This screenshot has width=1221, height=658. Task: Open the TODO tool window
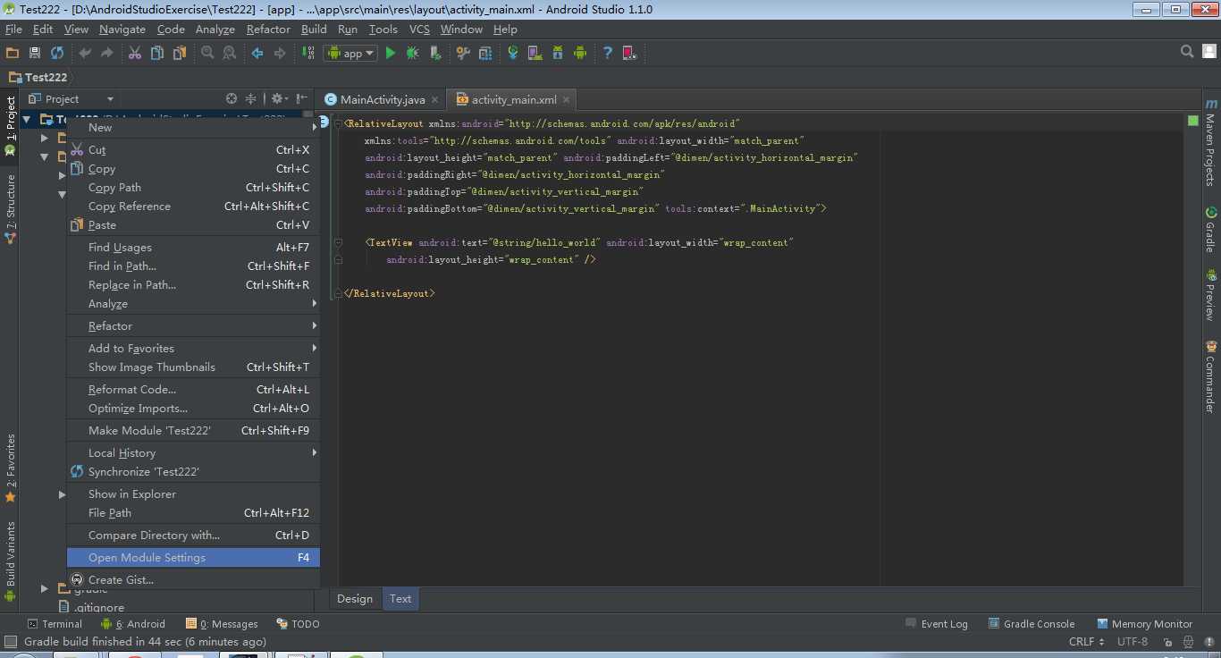(x=299, y=624)
